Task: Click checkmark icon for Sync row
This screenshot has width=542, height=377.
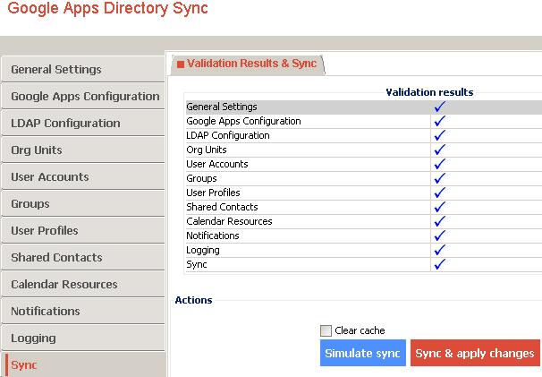Action: [440, 264]
